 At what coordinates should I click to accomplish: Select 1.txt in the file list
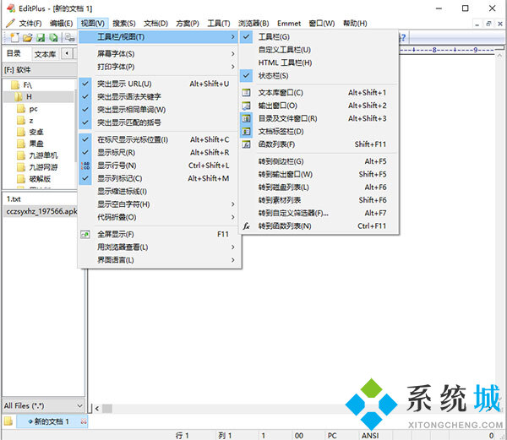(x=14, y=199)
